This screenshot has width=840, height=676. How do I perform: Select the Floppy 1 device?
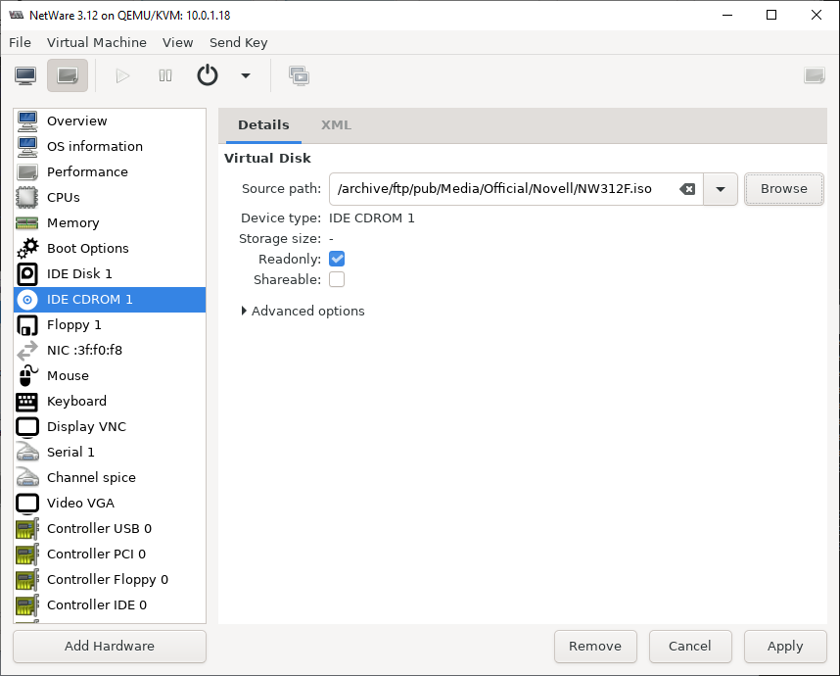pos(110,325)
